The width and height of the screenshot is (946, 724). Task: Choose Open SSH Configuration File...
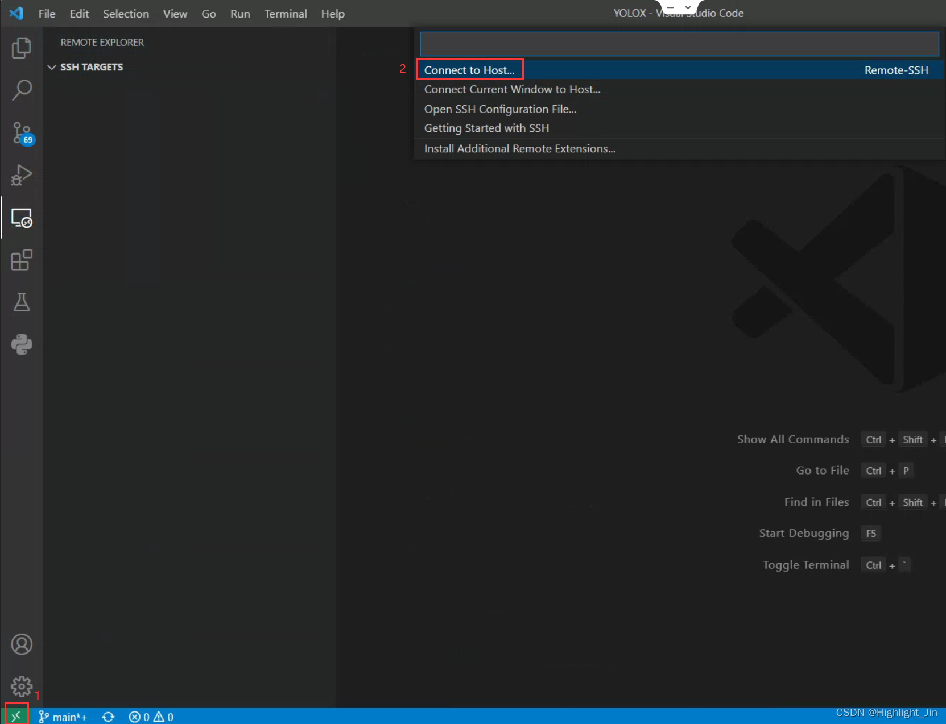(x=679, y=109)
